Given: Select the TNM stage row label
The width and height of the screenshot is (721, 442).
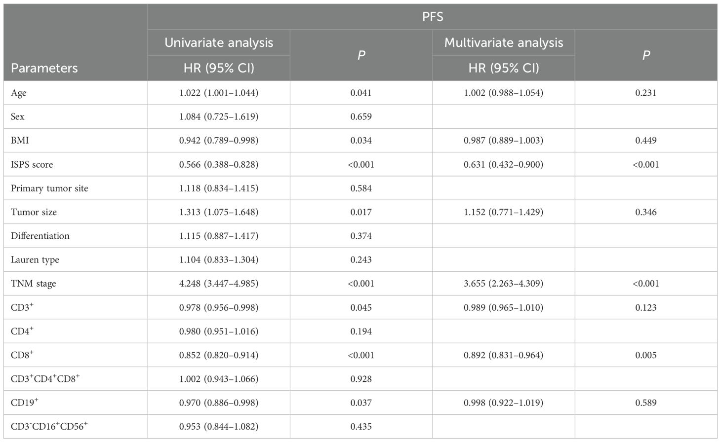Looking at the screenshot, I should coord(33,284).
